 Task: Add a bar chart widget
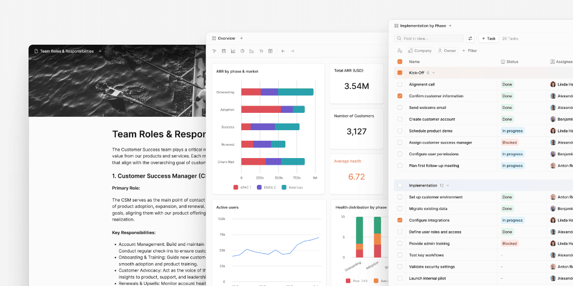pos(233,51)
